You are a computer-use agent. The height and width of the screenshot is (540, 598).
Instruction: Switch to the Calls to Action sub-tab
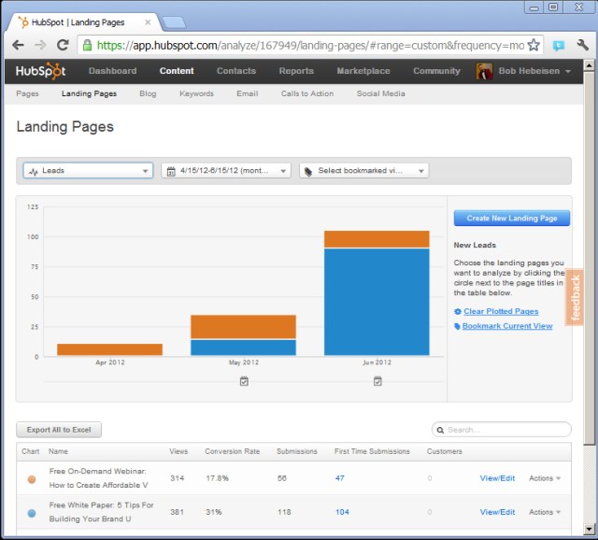[306, 93]
